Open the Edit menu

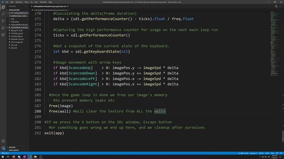point(12,2)
